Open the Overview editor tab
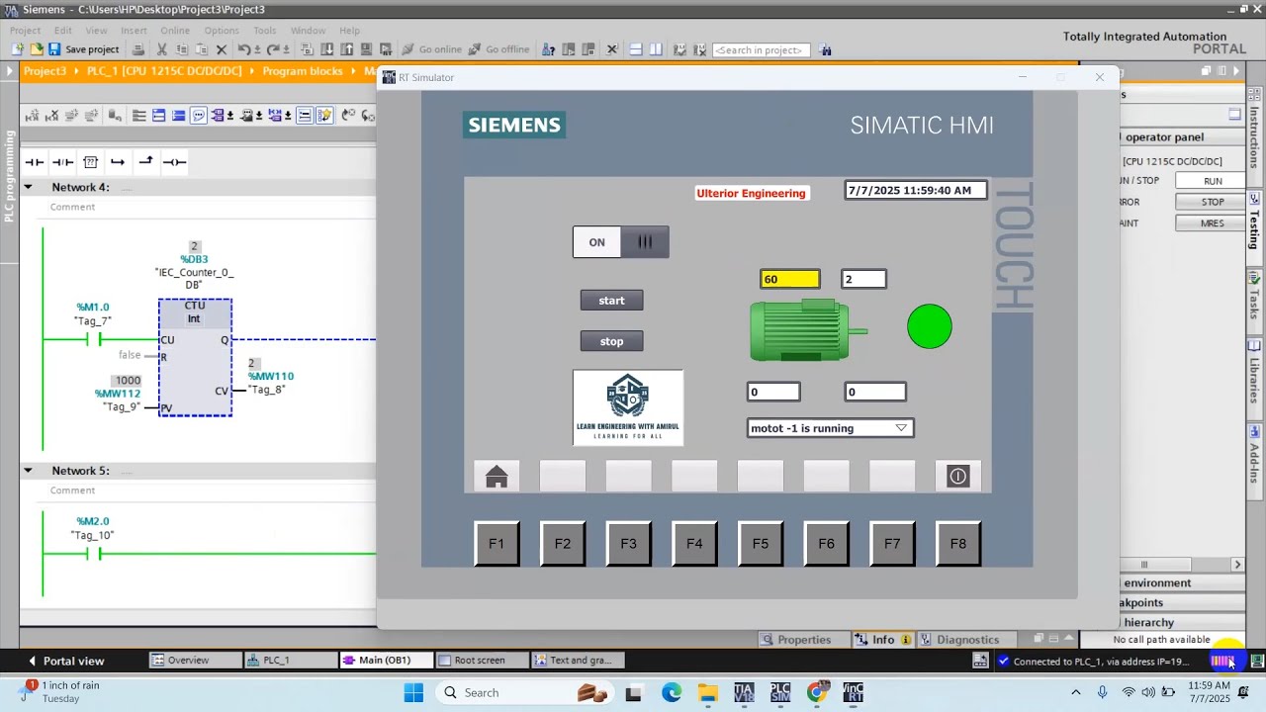 tap(195, 661)
